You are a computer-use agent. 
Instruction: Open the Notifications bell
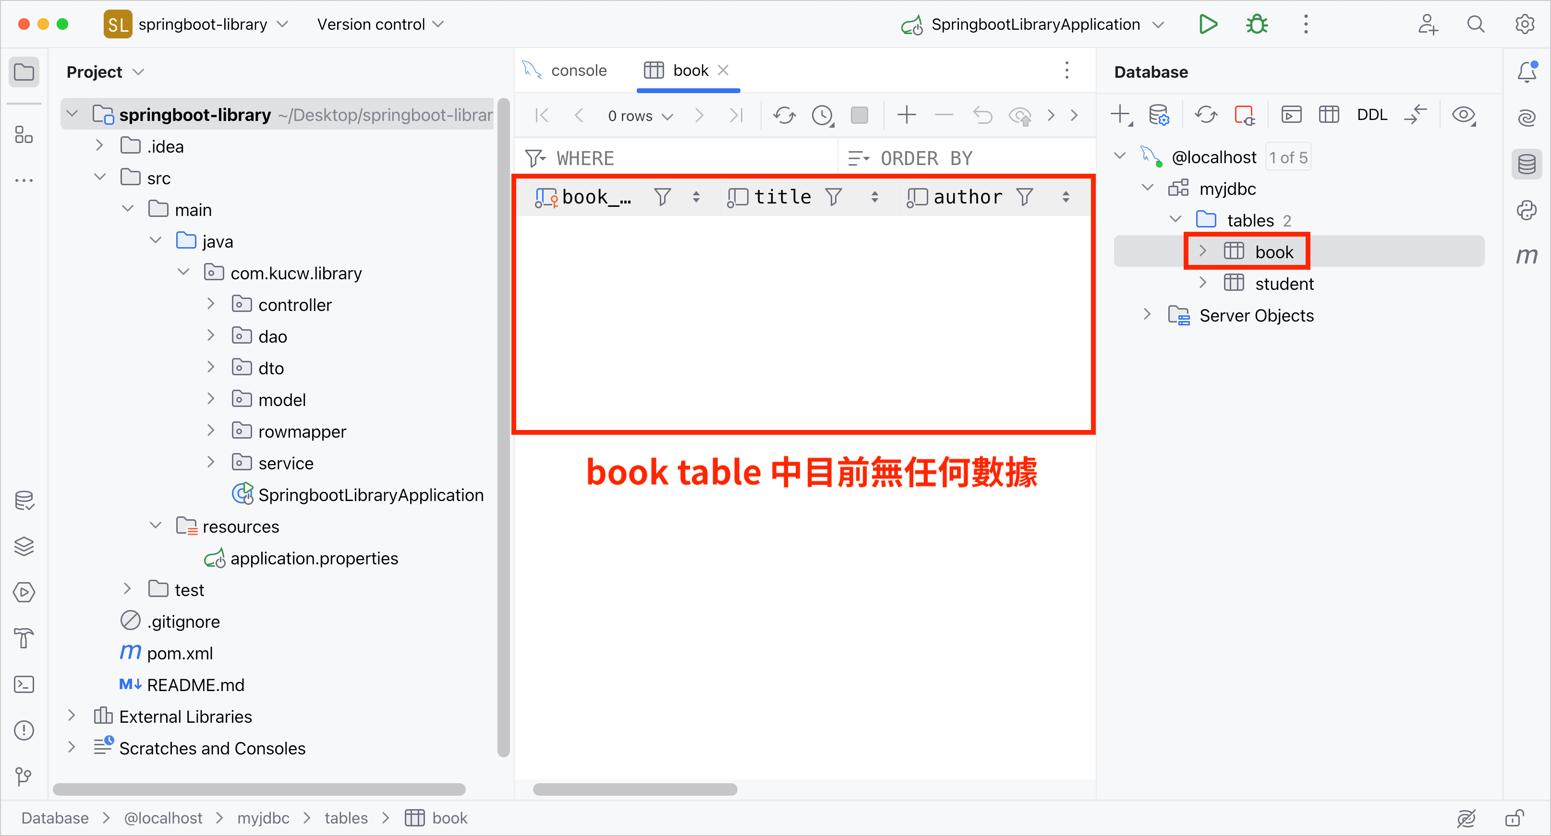point(1527,72)
